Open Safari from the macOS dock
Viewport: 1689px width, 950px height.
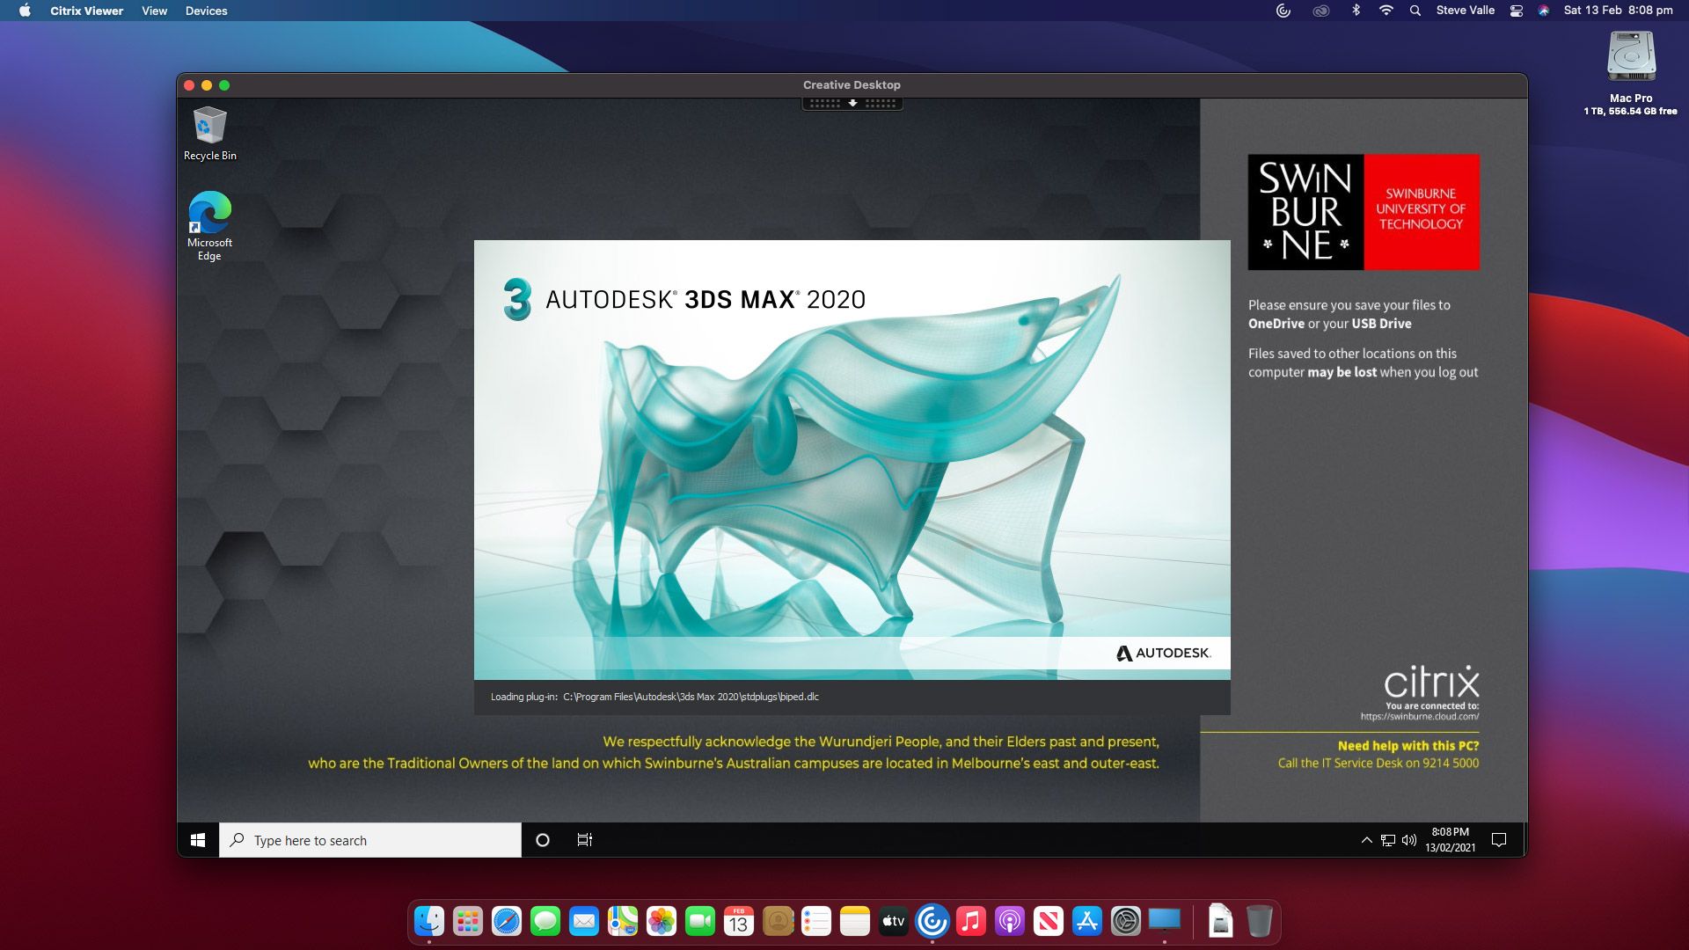507,921
